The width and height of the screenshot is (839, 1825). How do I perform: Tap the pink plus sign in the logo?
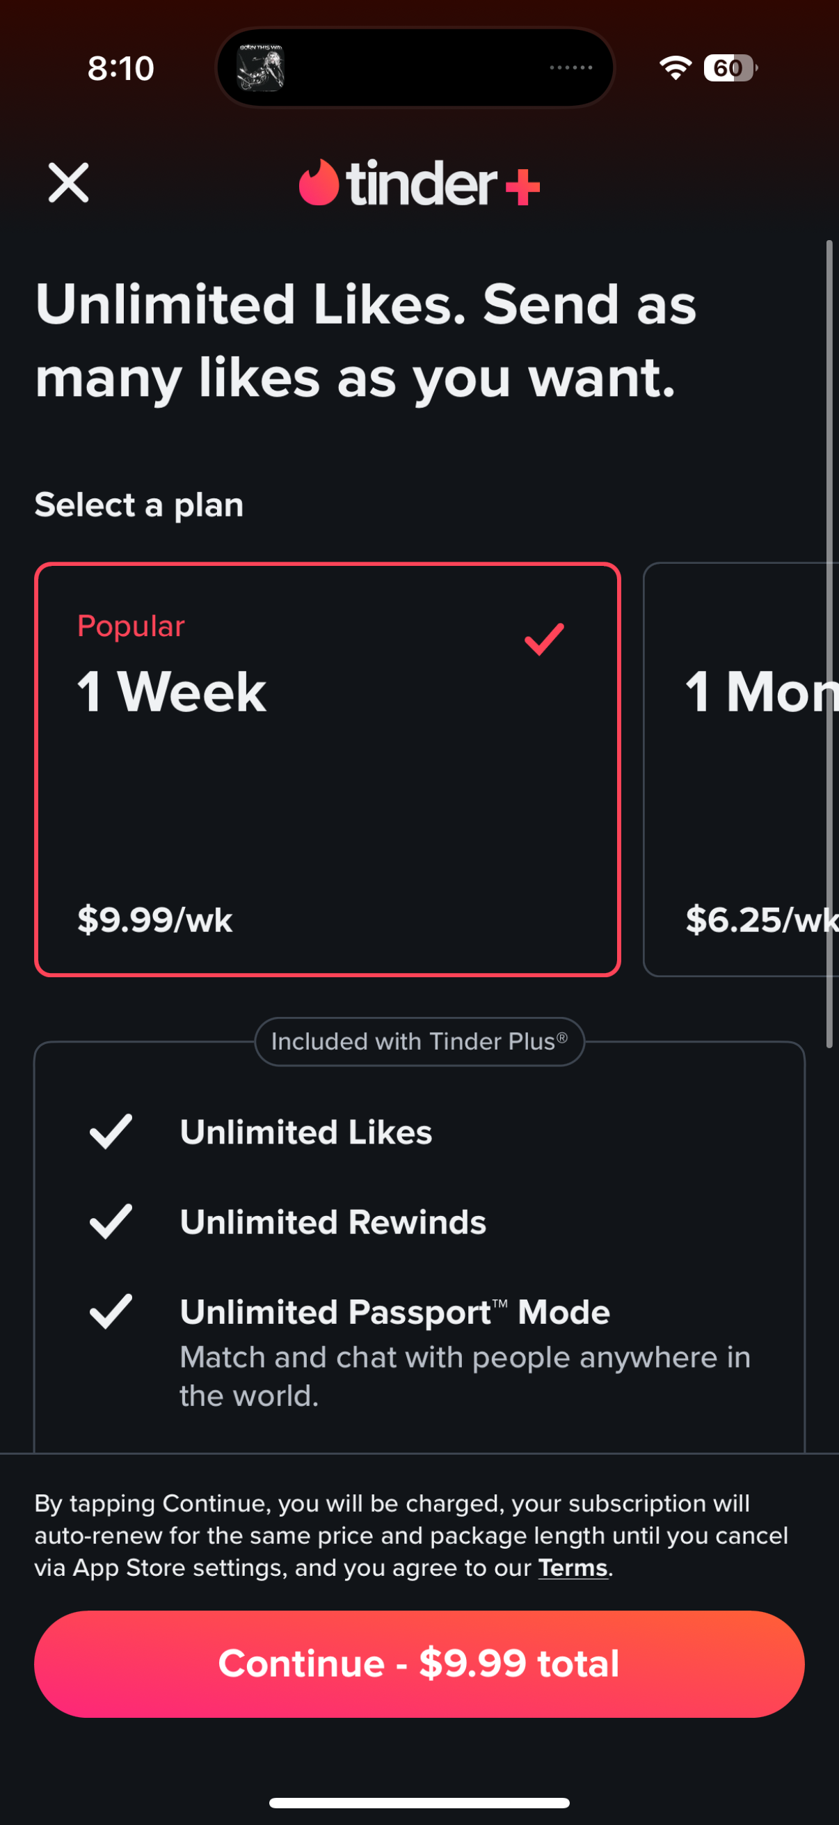click(x=522, y=187)
